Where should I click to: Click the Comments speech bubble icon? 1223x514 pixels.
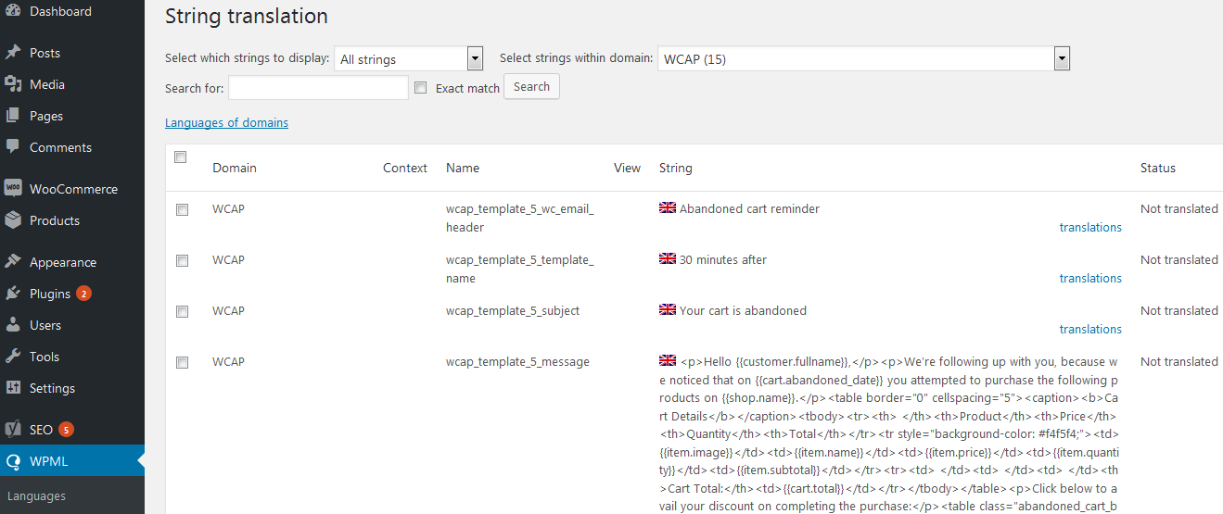click(13, 147)
